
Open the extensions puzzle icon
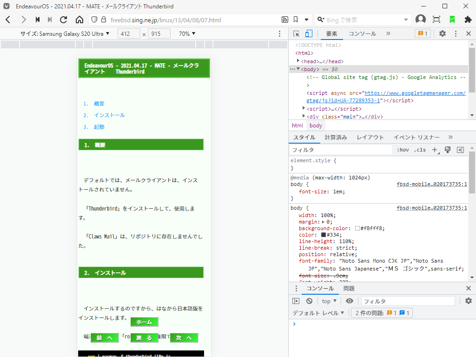pos(468,20)
